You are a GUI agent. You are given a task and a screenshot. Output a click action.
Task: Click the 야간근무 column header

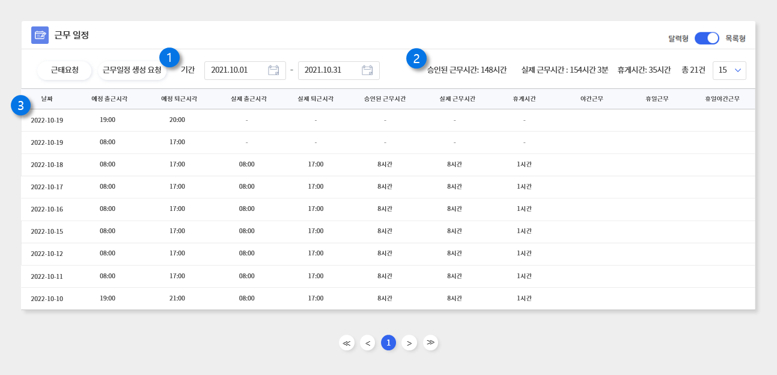pyautogui.click(x=591, y=99)
